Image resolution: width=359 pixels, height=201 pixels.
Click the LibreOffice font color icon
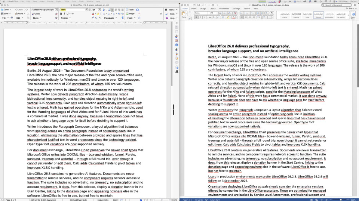pyautogui.click(x=93, y=14)
